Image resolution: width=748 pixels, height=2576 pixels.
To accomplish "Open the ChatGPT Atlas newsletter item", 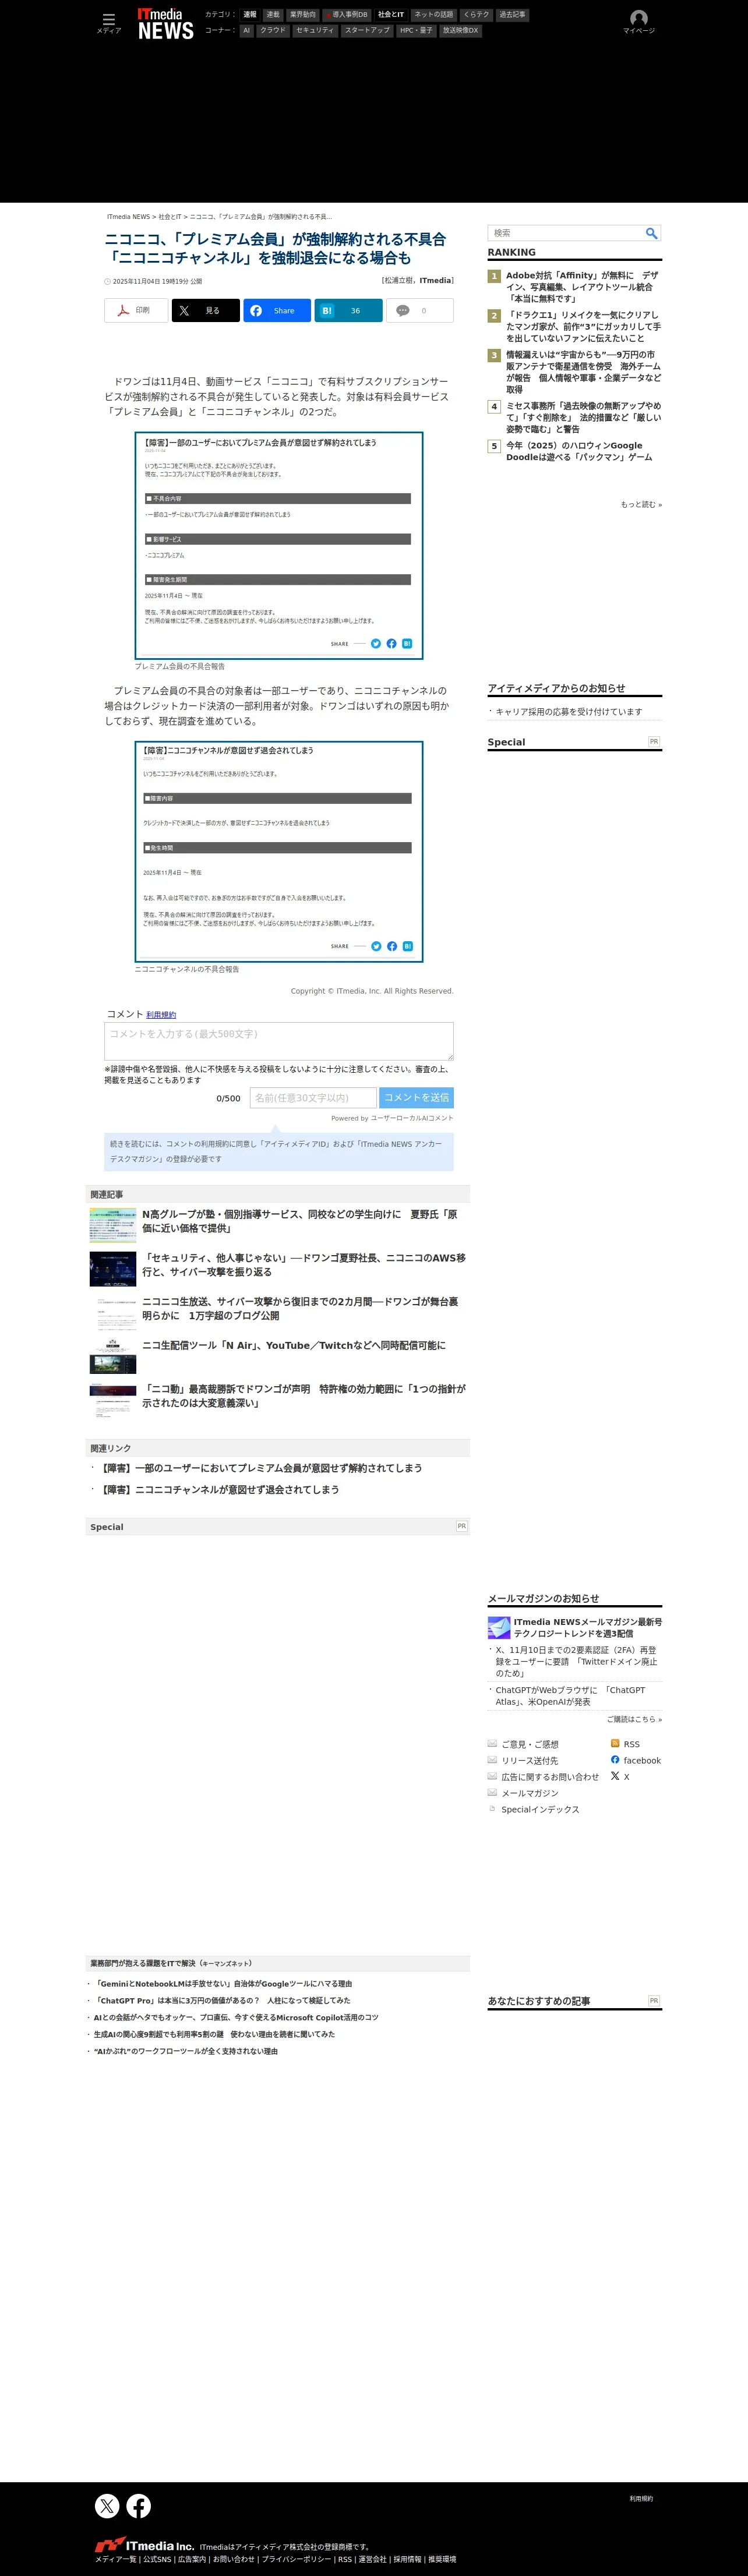I will pos(571,1696).
